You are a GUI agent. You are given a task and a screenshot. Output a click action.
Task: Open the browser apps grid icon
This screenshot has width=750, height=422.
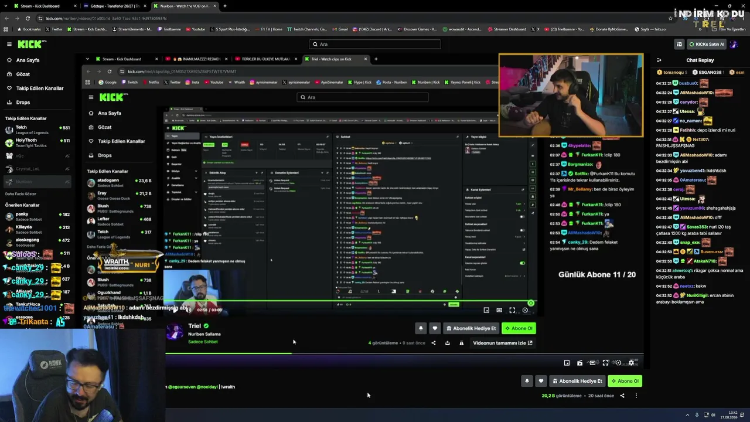coord(6,29)
